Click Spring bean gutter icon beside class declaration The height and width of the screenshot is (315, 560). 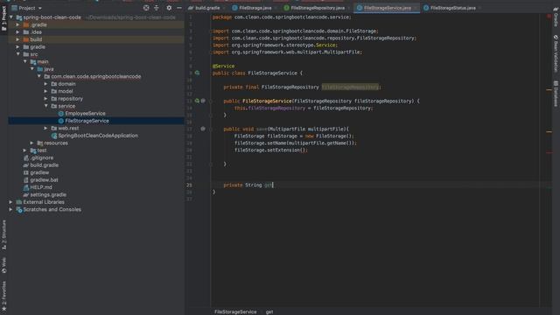coord(197,73)
